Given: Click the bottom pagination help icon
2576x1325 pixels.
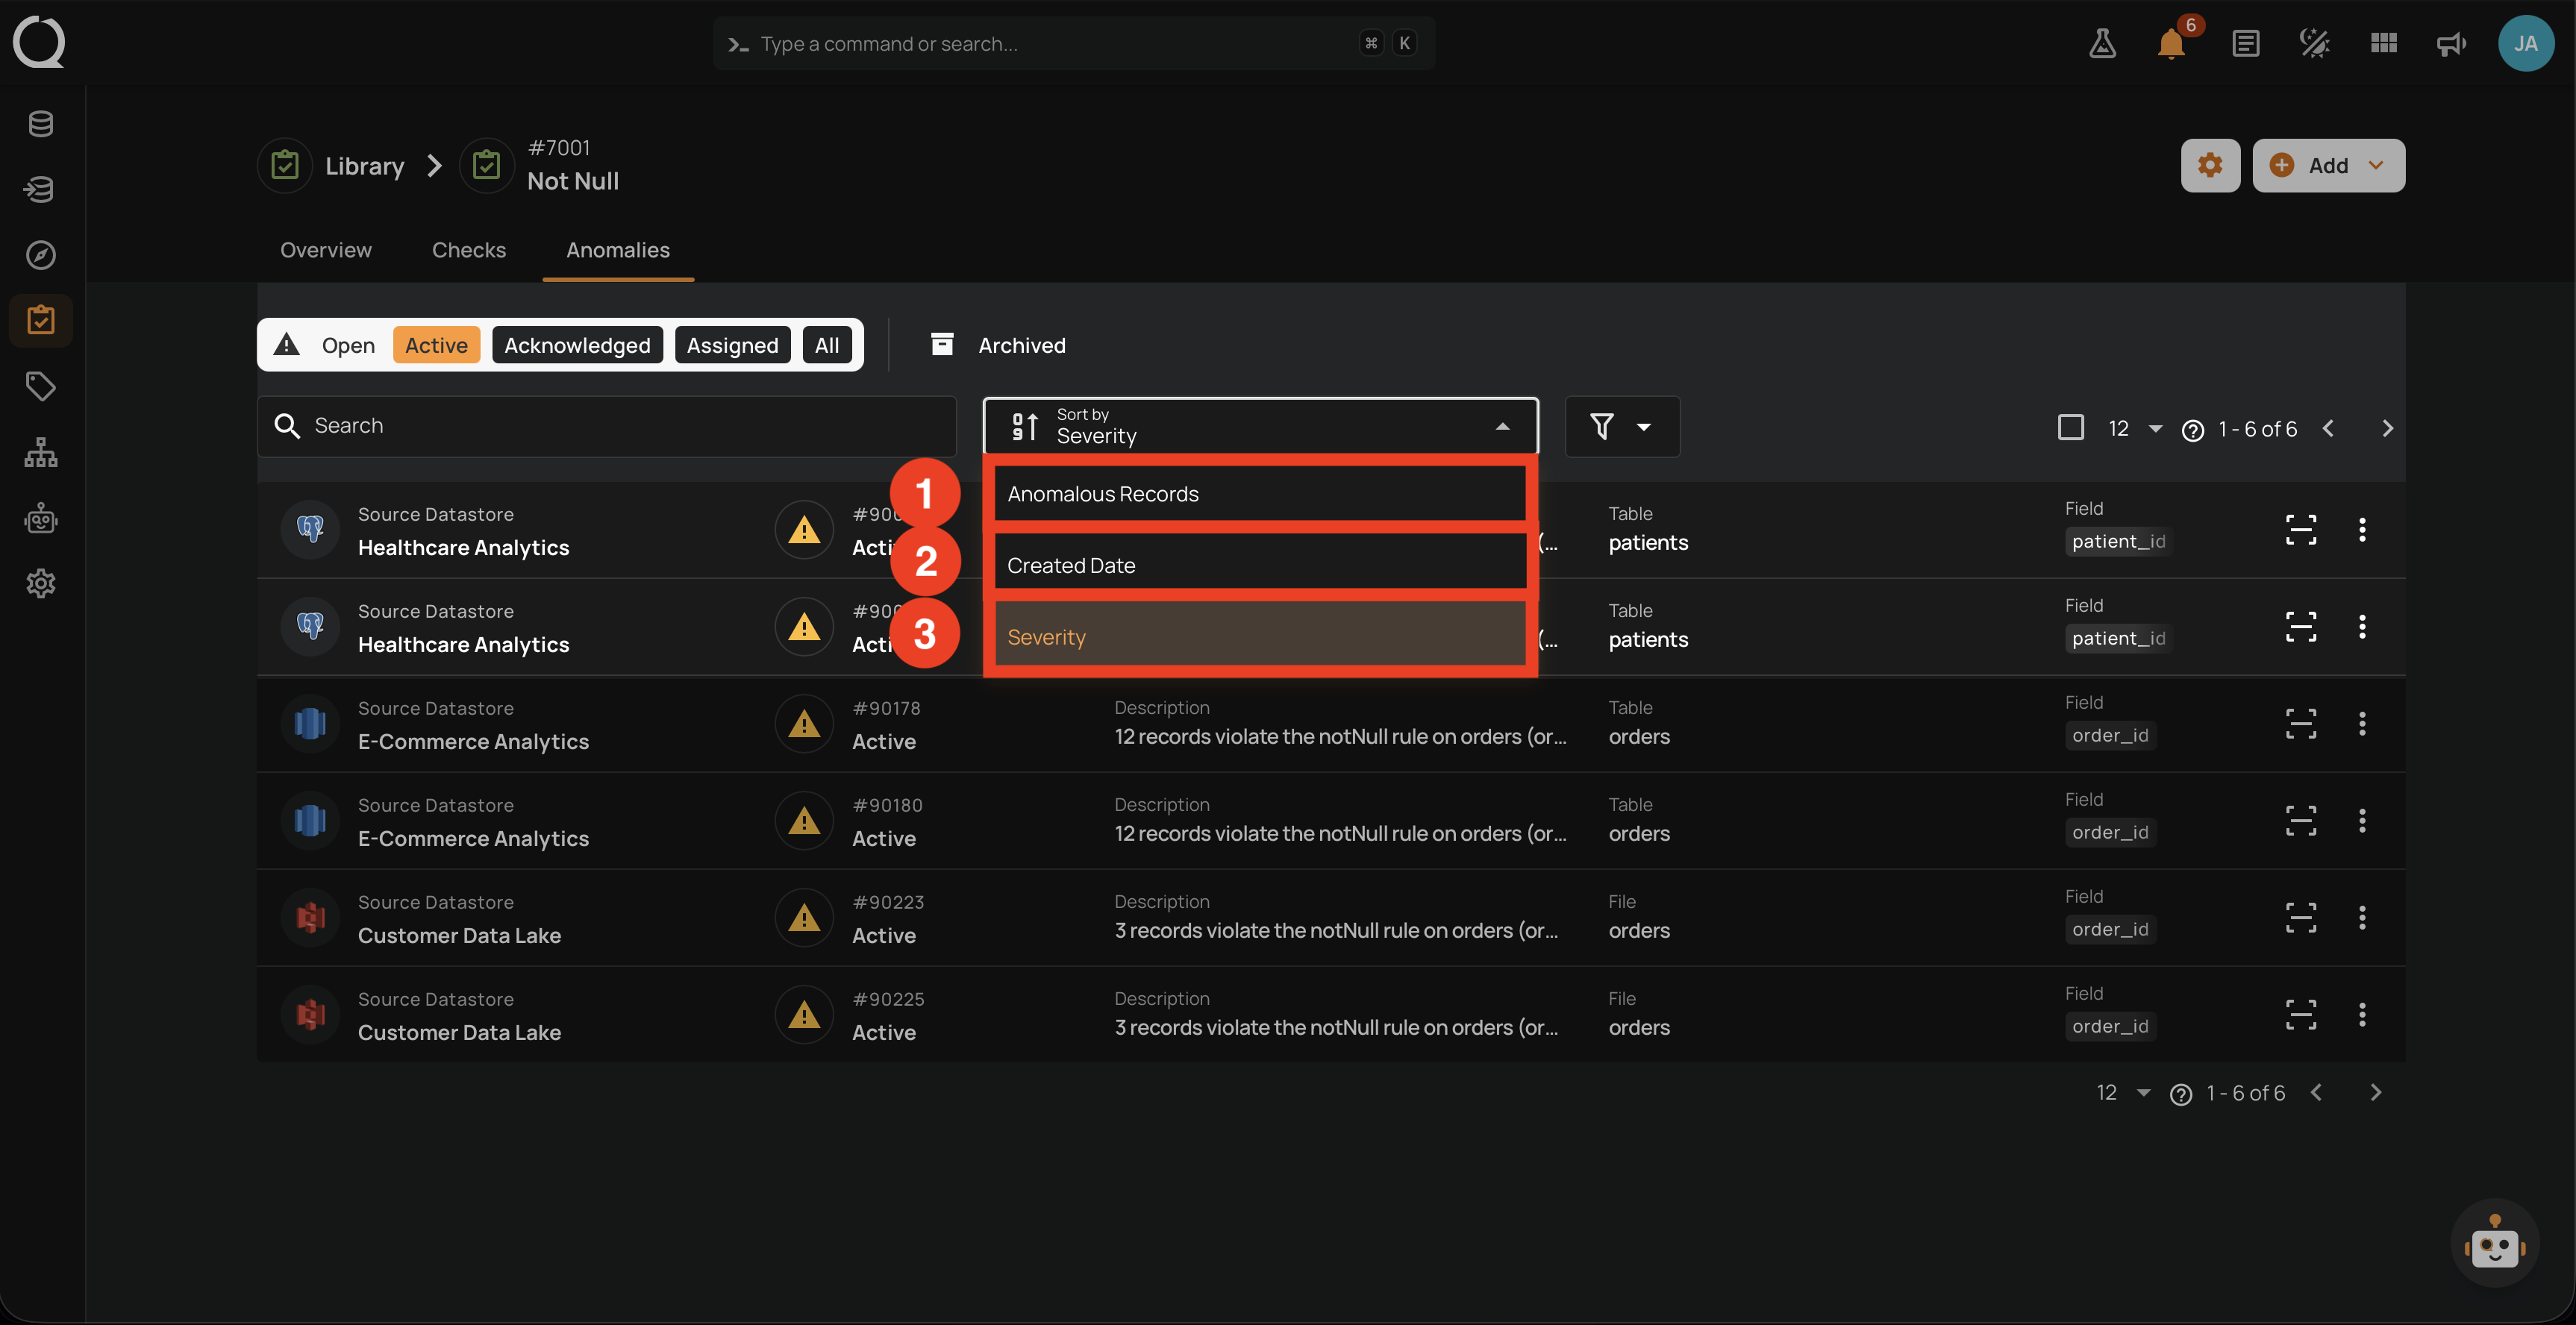Looking at the screenshot, I should pos(2181,1095).
